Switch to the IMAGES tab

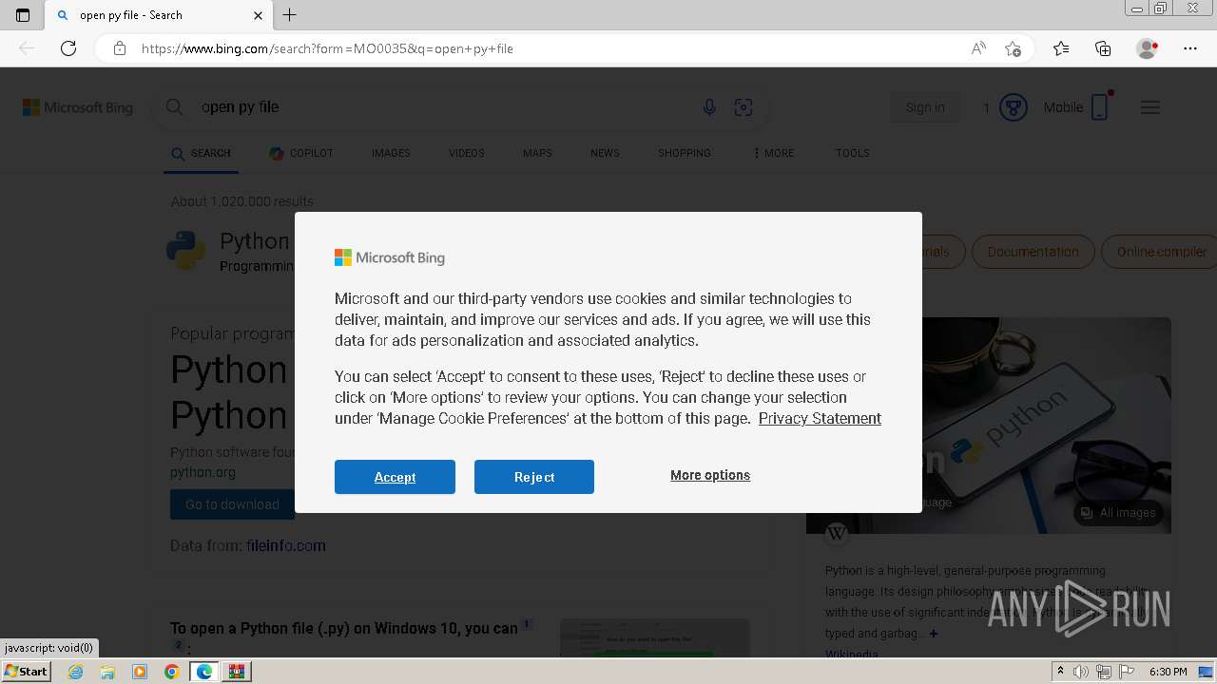click(x=391, y=153)
